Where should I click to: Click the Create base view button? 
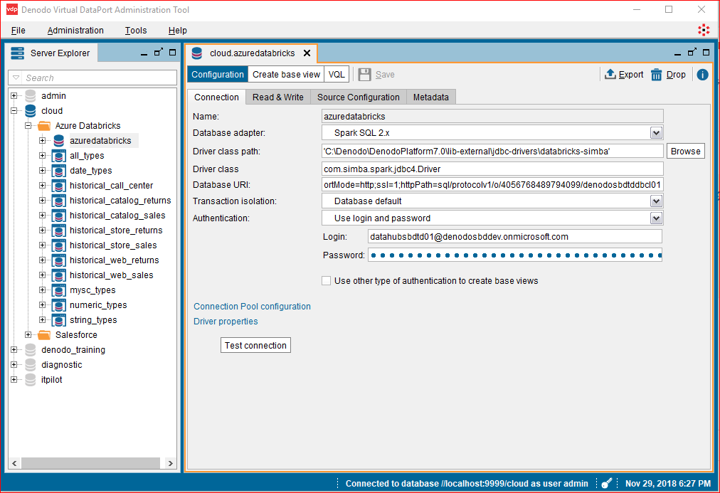pyautogui.click(x=286, y=75)
